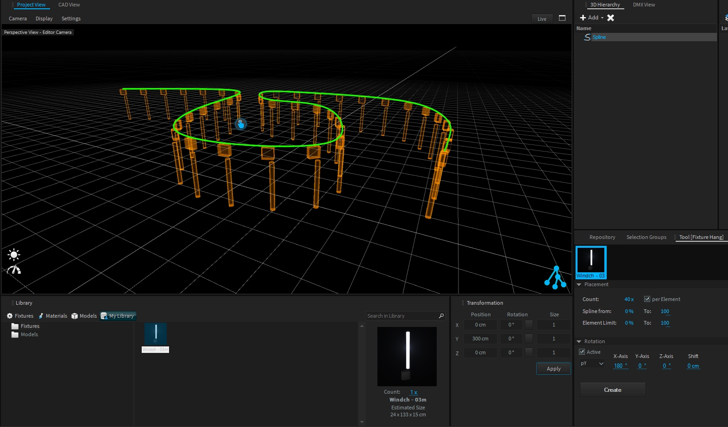Viewport: 728px width, 427px height.
Task: Switch to the CAD View tab
Action: point(69,5)
